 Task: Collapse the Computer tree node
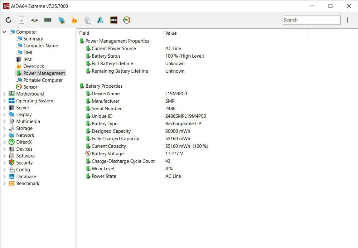(4, 32)
